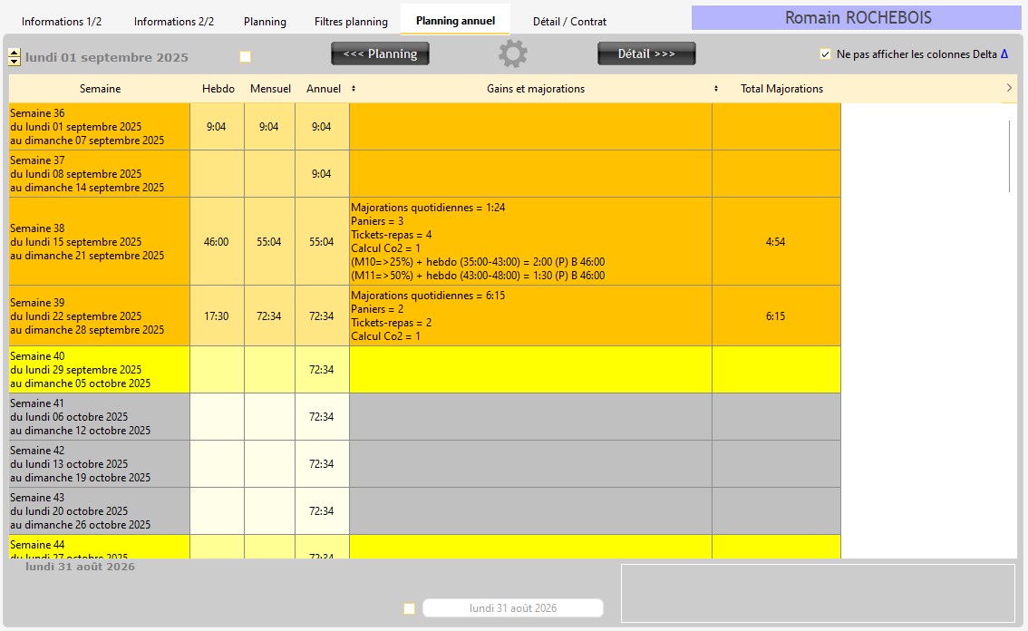1028x631 pixels.
Task: Go to the Détail / Contrat tab
Action: 569,21
